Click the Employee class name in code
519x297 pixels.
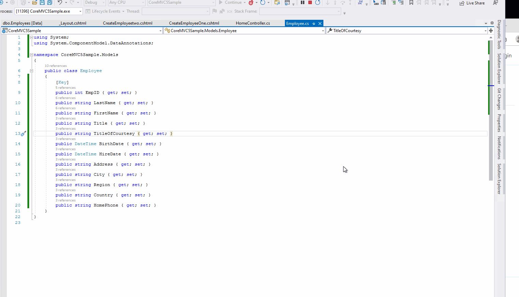click(91, 71)
